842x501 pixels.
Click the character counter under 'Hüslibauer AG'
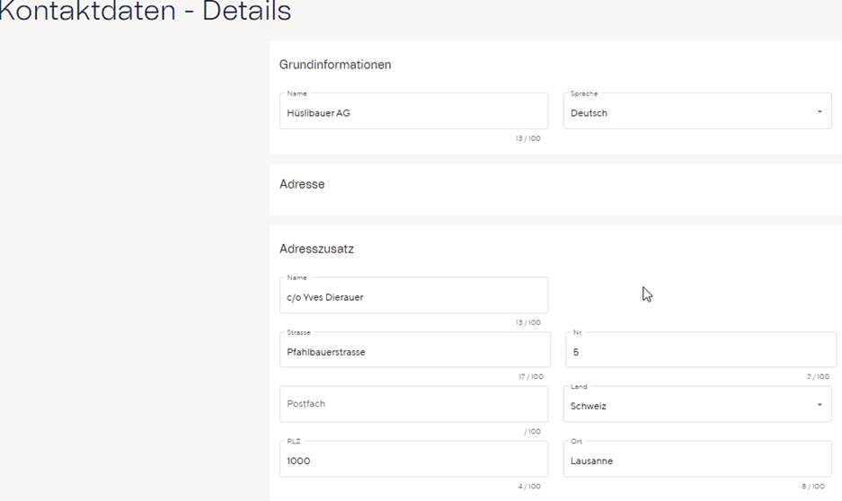click(x=528, y=139)
